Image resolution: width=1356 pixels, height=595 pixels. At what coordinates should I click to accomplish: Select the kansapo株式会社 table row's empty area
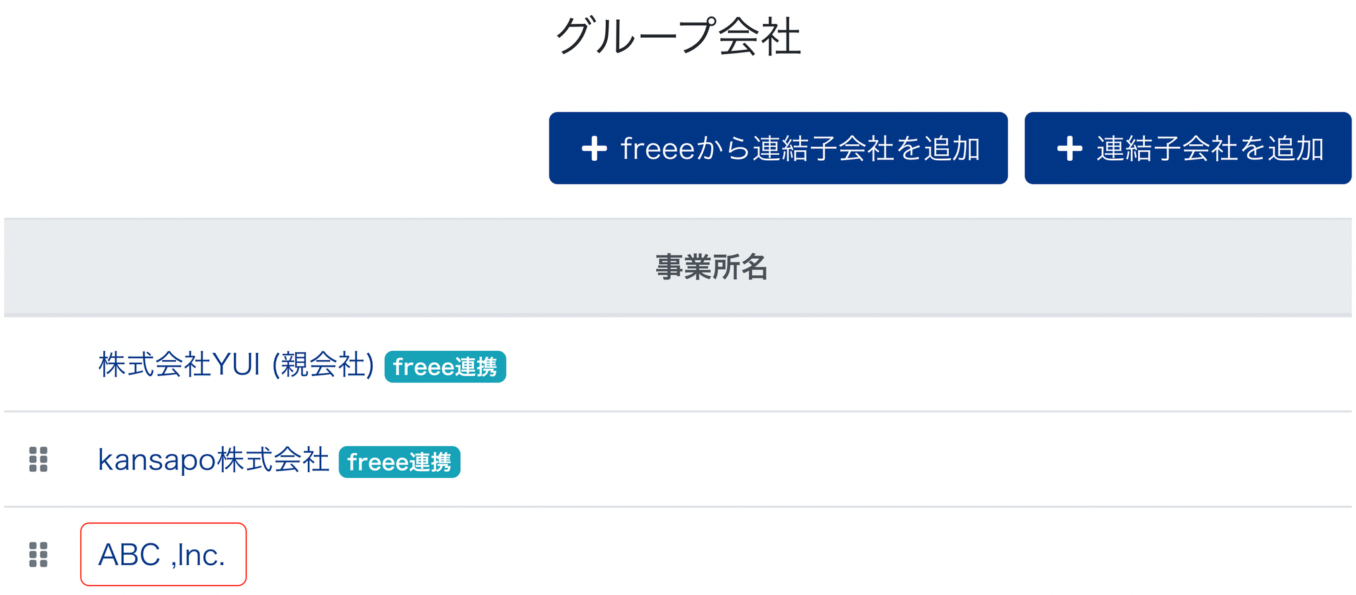(927, 460)
